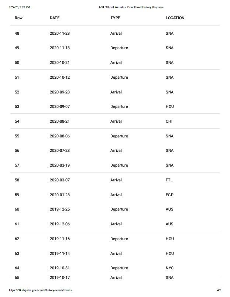Click the NYC location in row 64
Viewport: 230px width, 297px height.
170,268
